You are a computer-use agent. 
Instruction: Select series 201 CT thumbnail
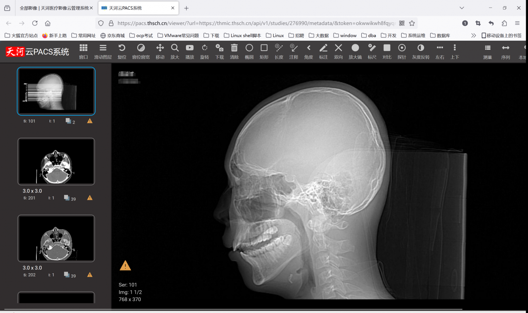(x=56, y=161)
